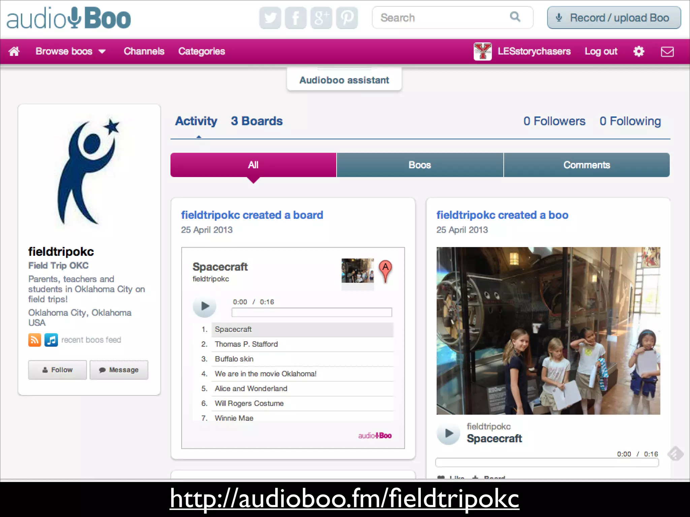Screen dimensions: 690x517
Task: Open the iTunes music feed icon
Action: click(51, 340)
